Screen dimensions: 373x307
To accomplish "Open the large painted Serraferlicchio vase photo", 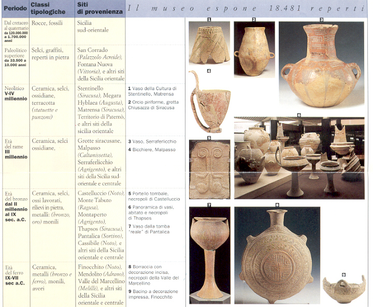I will (321, 65).
